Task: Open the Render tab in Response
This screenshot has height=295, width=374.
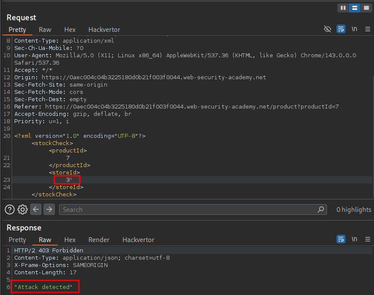Action: point(99,240)
